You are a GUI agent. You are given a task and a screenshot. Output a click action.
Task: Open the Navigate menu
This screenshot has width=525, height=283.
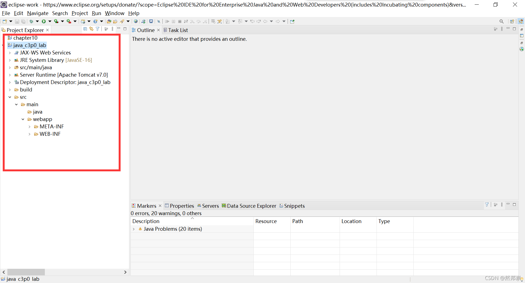[x=37, y=13]
